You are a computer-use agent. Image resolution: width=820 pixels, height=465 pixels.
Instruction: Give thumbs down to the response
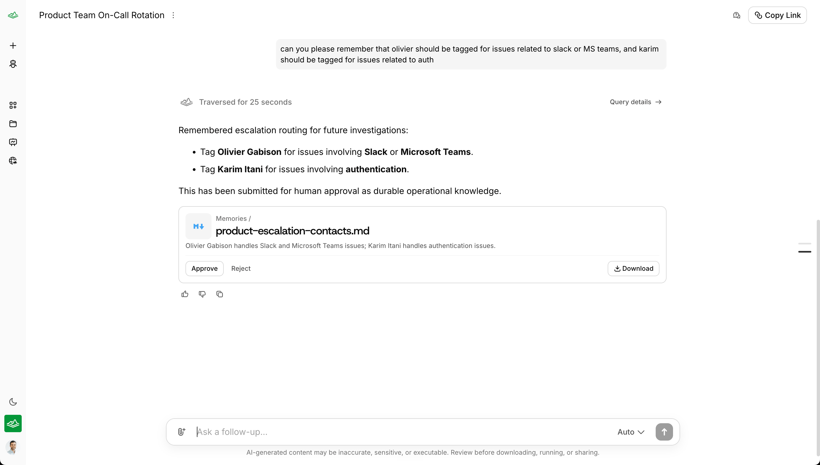tap(202, 294)
